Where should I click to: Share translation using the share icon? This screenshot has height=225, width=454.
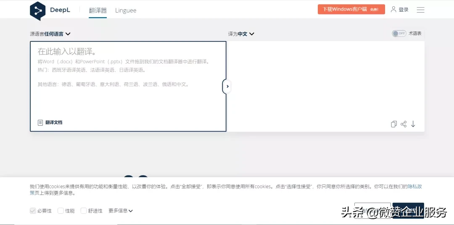404,124
